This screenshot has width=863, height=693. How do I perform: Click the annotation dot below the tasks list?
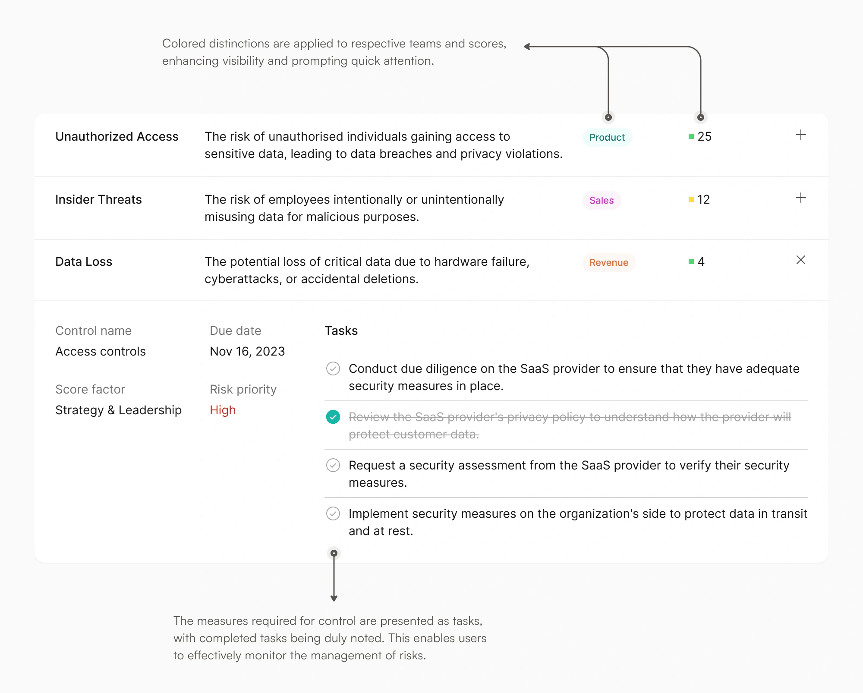(334, 553)
